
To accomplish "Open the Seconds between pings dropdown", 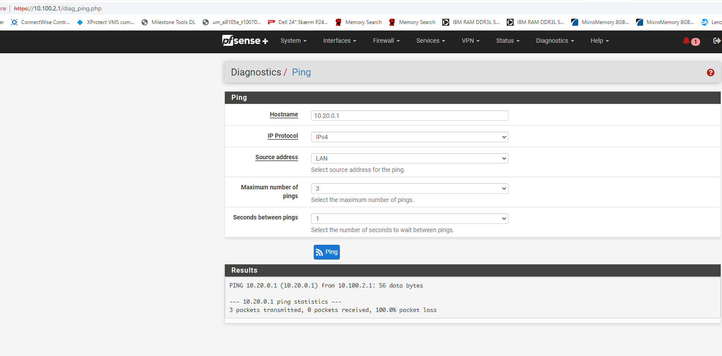I will click(x=409, y=219).
